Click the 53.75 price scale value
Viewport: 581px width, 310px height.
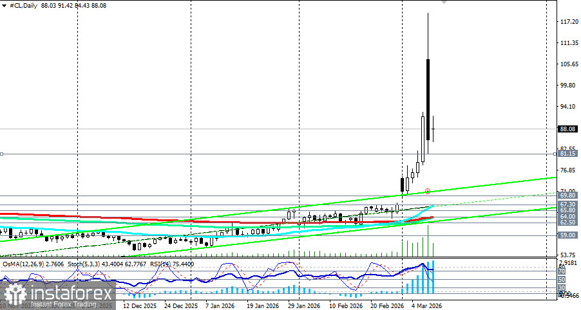coord(569,255)
